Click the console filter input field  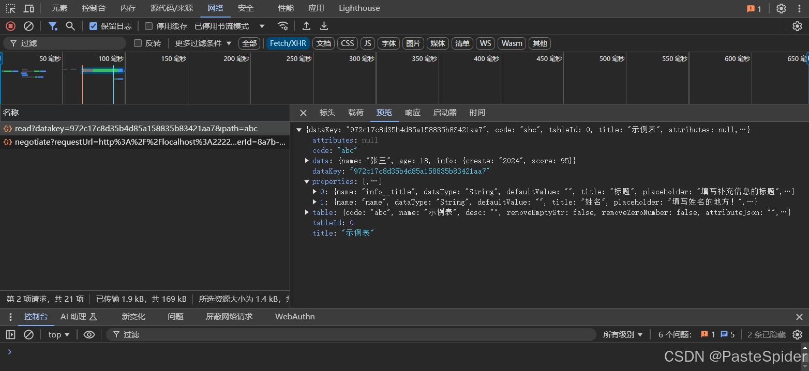click(351, 335)
